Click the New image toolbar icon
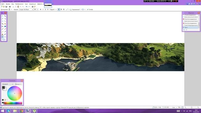201x113 pixels. point(2,7)
